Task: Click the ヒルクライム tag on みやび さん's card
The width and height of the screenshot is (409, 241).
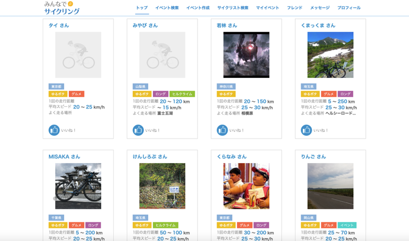Action: tap(182, 94)
